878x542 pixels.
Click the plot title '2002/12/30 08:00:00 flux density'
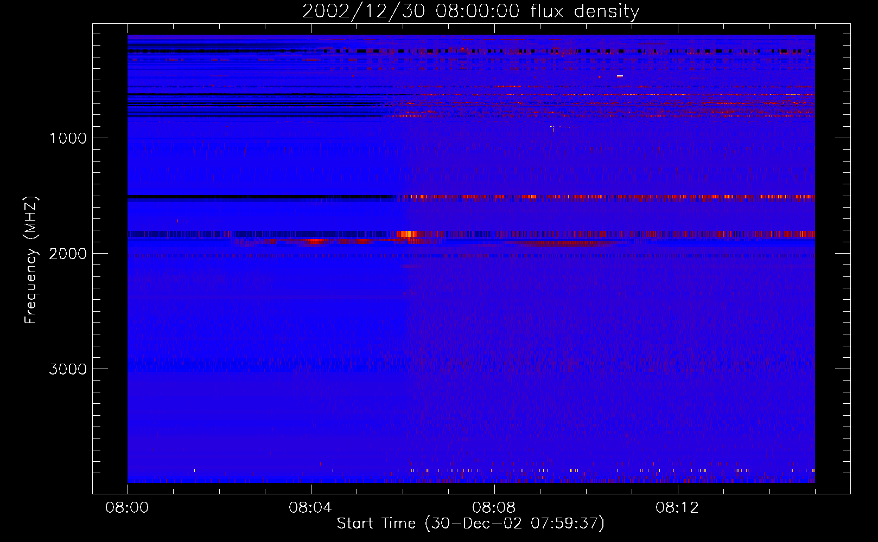point(470,11)
